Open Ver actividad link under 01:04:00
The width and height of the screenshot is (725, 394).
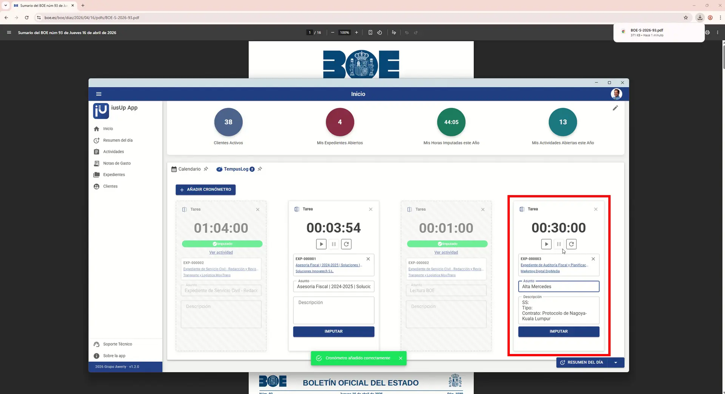221,252
